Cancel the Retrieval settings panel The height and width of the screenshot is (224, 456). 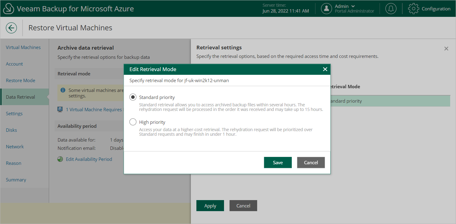click(x=243, y=206)
